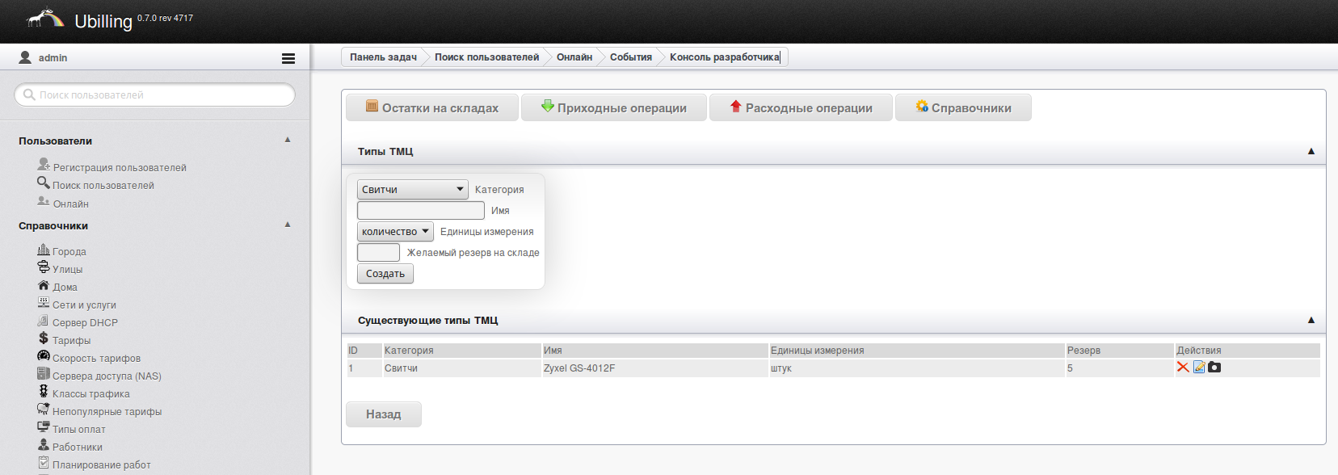Open the Категория dropdown showing Свитчи
This screenshot has width=1338, height=475.
point(412,190)
